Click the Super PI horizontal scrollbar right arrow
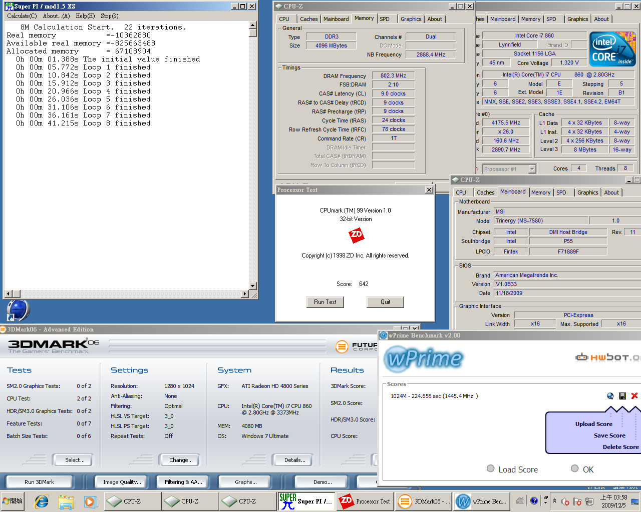 [245, 294]
